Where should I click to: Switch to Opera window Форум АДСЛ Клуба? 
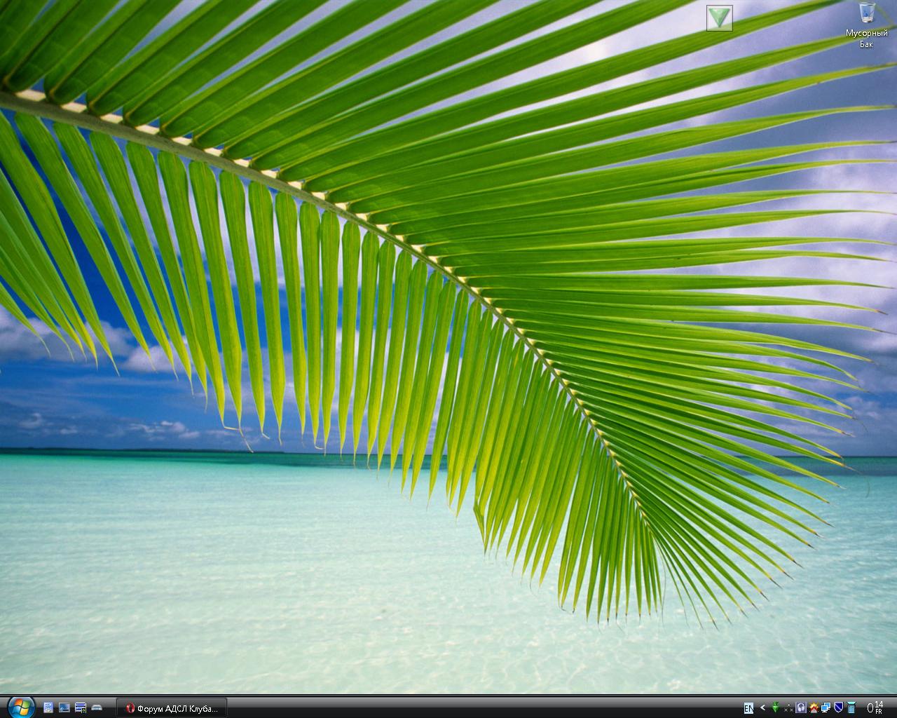coord(172,708)
